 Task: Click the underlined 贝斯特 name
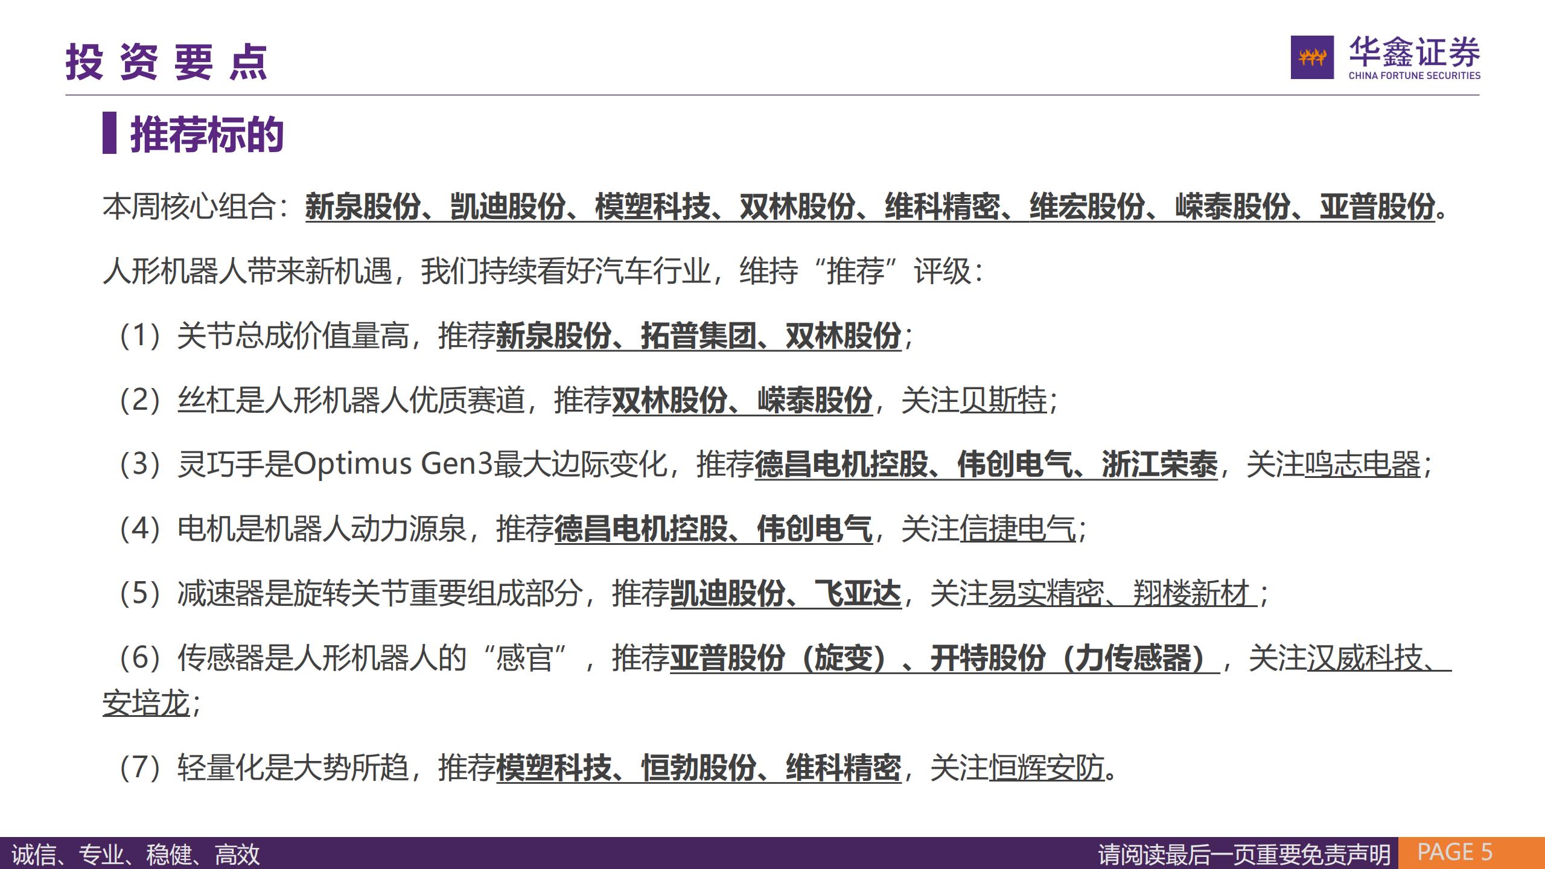[x=1003, y=400]
